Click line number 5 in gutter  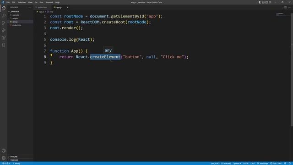pos(45,39)
